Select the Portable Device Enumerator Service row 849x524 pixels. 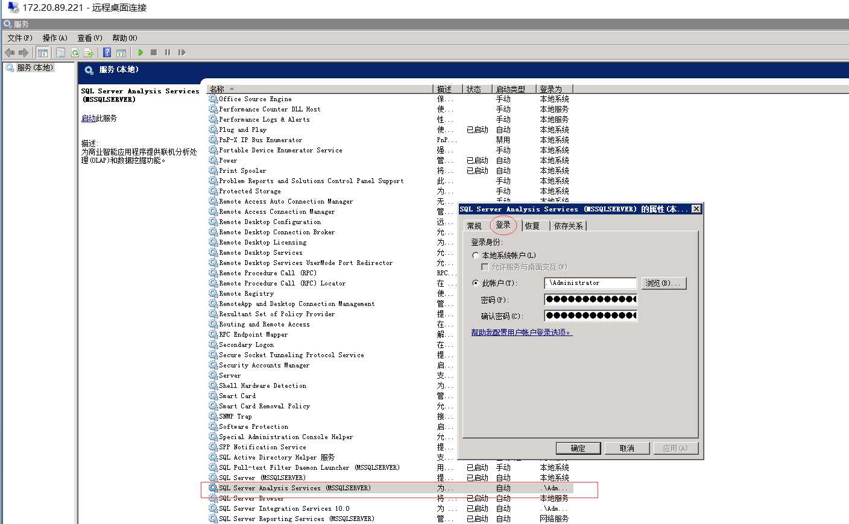[390, 150]
